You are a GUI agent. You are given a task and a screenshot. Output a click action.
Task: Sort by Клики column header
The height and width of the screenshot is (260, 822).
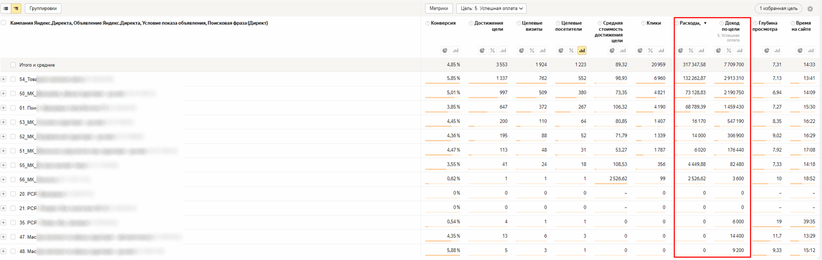tap(653, 23)
